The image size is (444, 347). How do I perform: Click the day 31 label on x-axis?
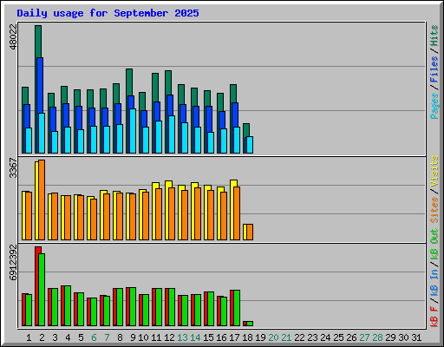[x=416, y=337]
